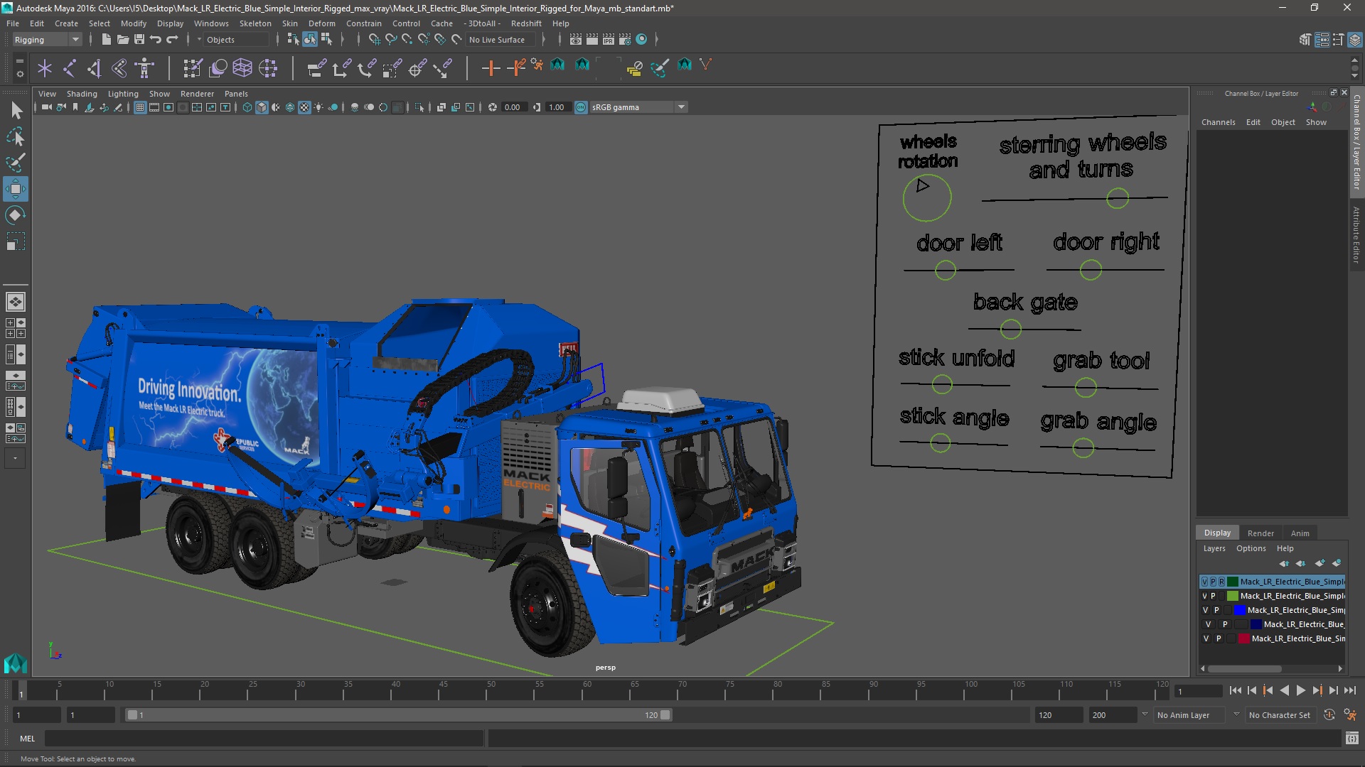Switch to the Render layers tab
This screenshot has height=767, width=1365.
click(1260, 533)
